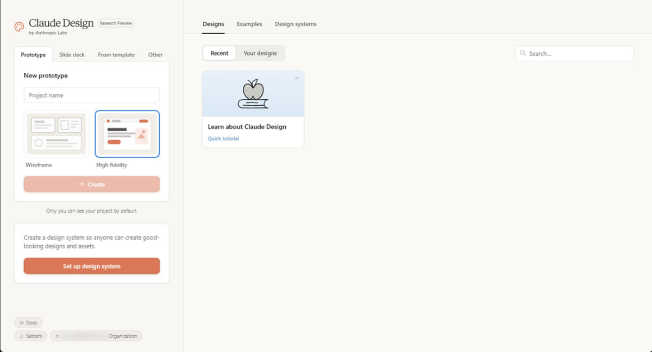652x352 pixels.
Task: Select the Wireframe prototype style
Action: pos(57,134)
